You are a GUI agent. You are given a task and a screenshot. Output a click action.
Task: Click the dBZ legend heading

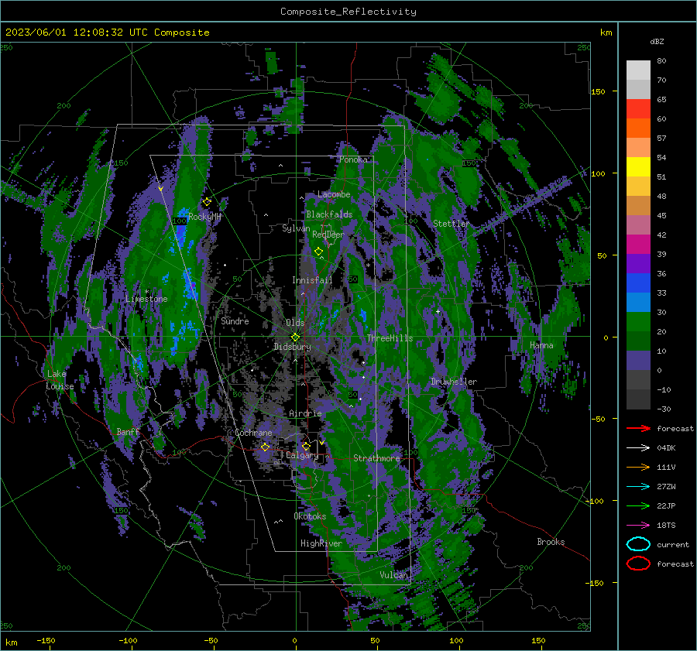pyautogui.click(x=657, y=41)
